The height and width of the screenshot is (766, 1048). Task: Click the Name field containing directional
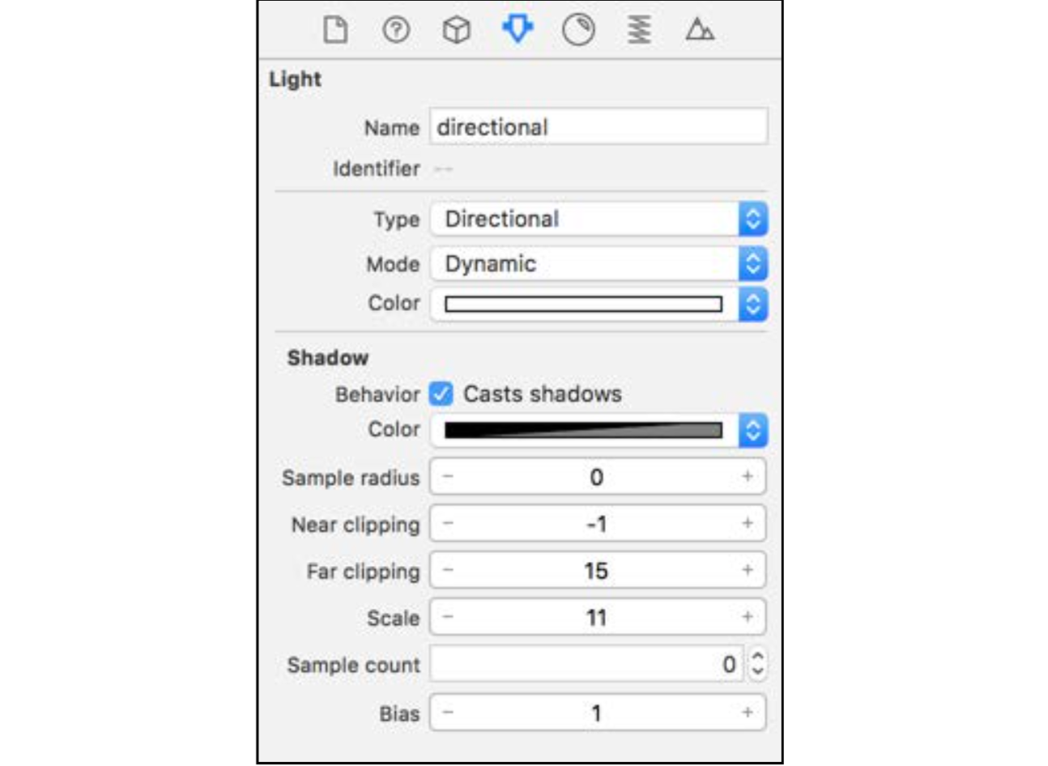599,127
